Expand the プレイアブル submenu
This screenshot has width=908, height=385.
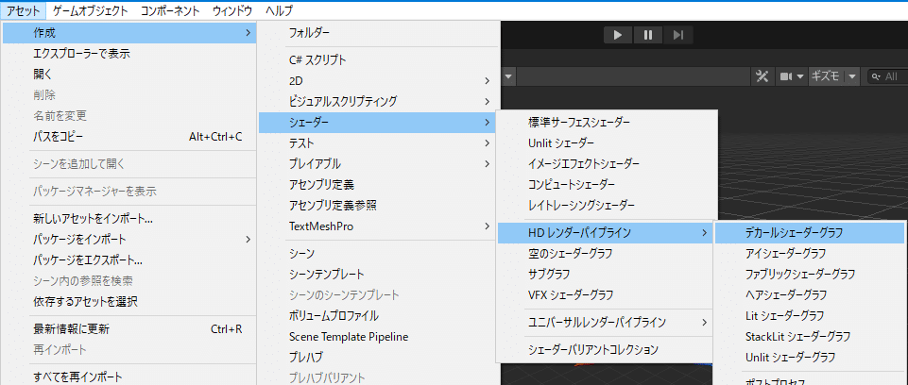(378, 163)
